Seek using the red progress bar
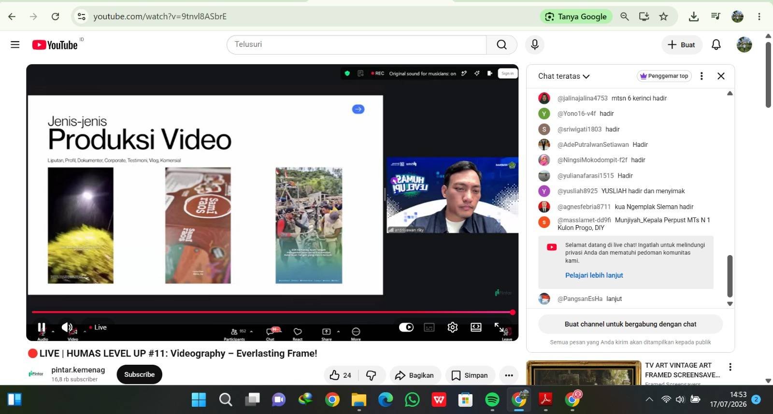773x414 pixels. (x=272, y=312)
